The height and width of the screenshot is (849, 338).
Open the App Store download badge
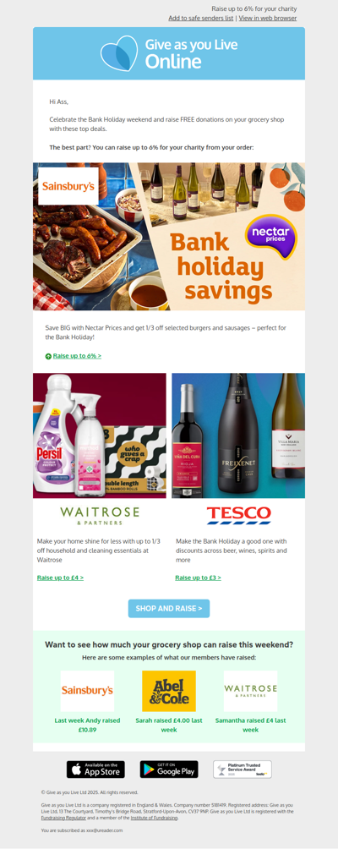pyautogui.click(x=95, y=770)
